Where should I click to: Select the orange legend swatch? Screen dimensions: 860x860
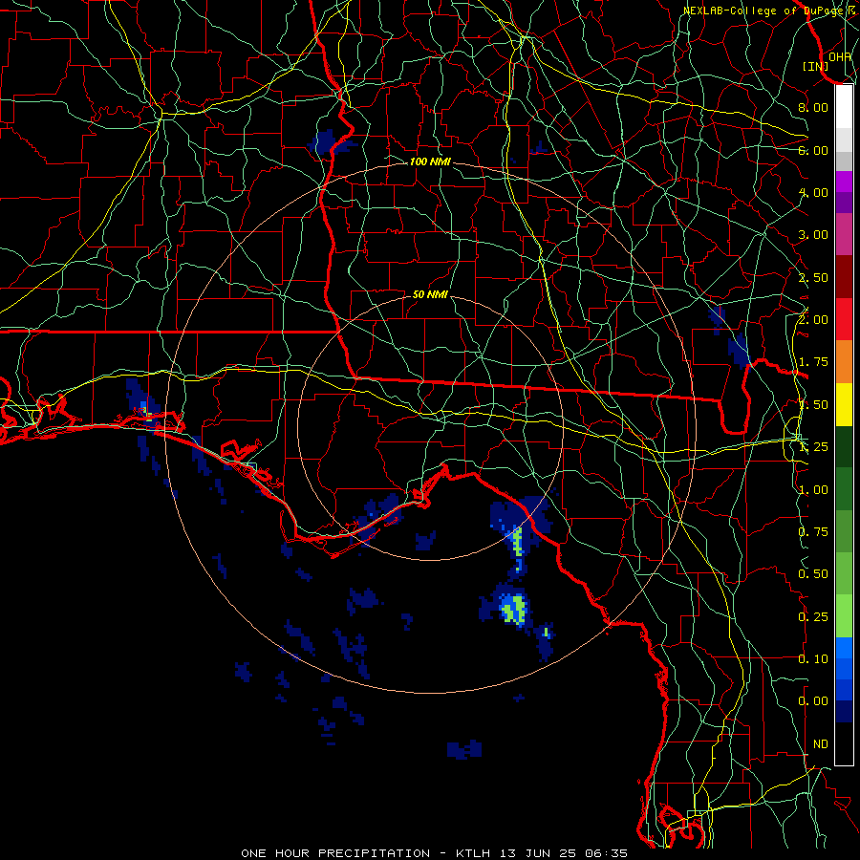point(844,362)
